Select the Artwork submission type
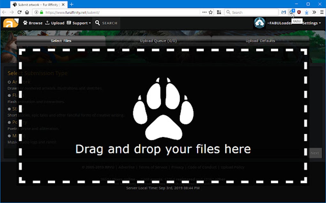 tap(9, 82)
